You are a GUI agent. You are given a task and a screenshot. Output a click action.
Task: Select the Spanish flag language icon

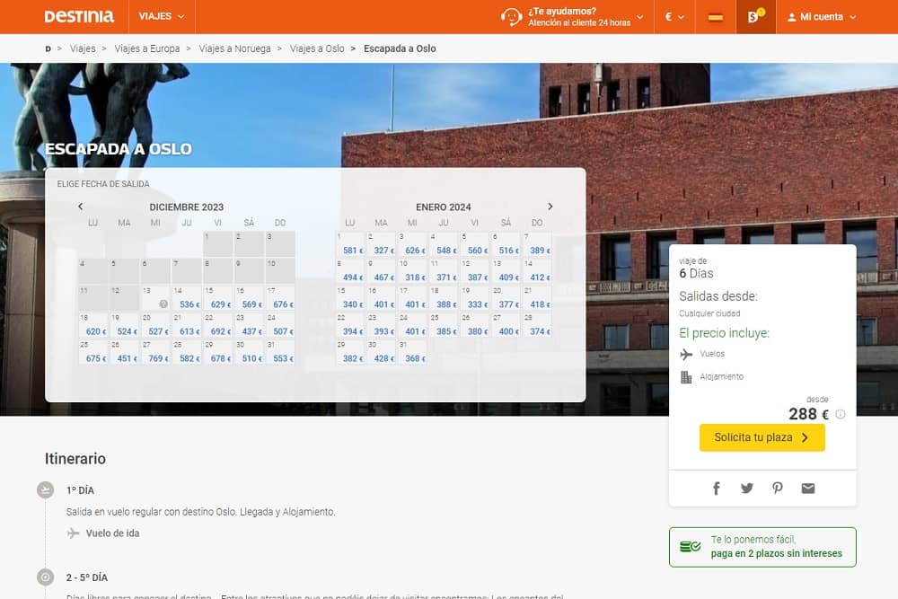click(x=716, y=17)
